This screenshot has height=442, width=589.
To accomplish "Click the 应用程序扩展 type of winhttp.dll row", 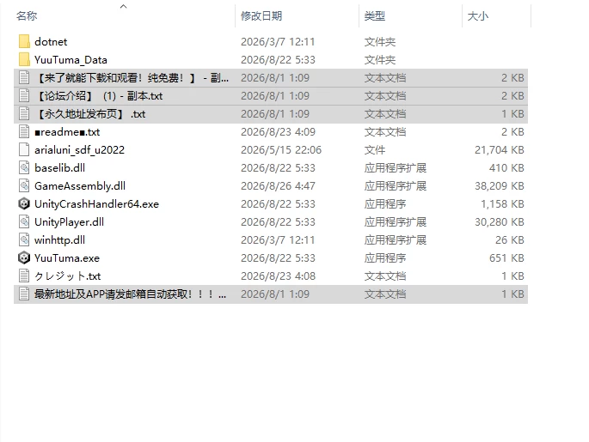I will click(x=396, y=240).
